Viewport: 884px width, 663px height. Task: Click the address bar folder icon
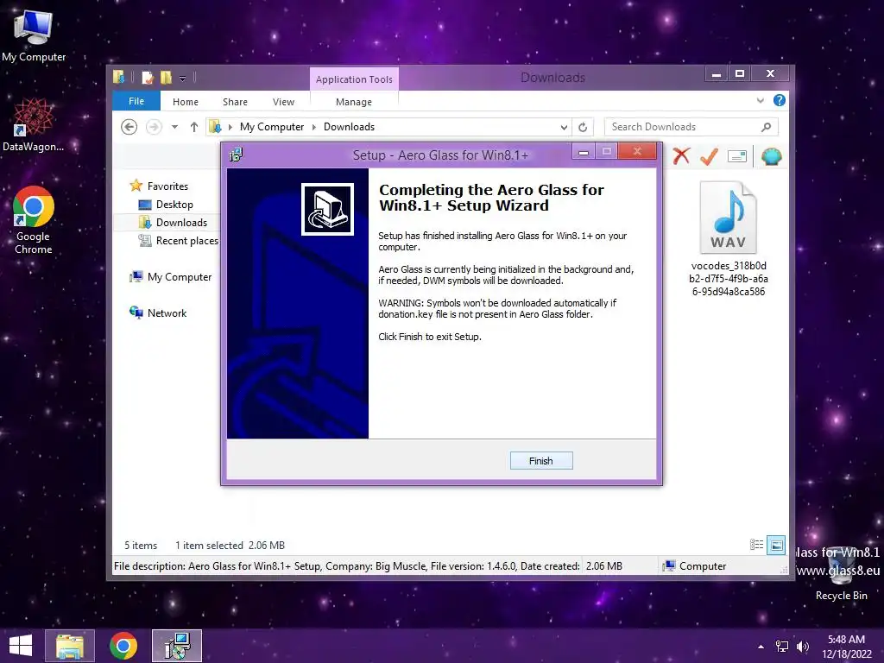215,127
